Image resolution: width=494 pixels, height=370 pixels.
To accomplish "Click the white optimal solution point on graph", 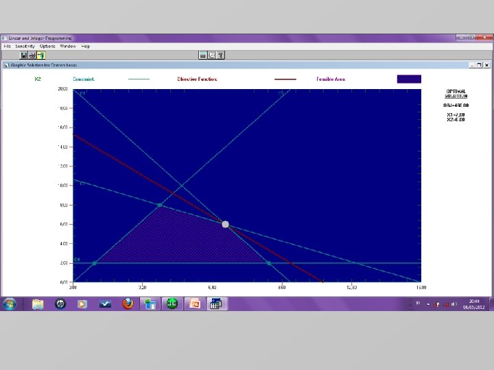I will click(225, 224).
